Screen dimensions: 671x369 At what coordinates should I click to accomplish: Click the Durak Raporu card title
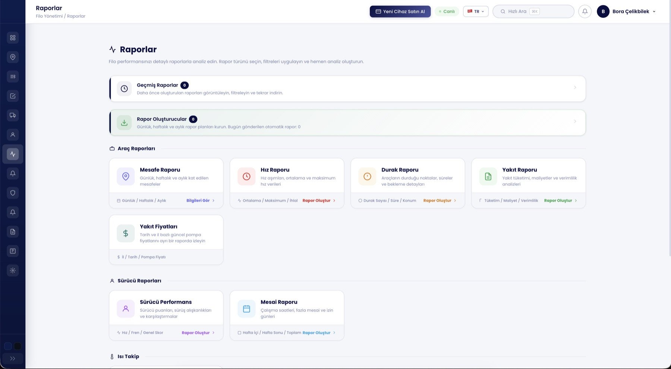coord(400,170)
